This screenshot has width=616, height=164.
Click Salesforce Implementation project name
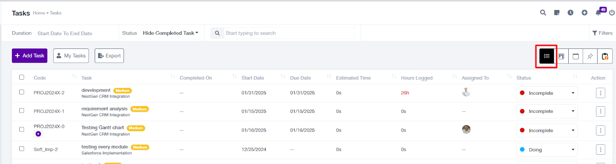(107, 153)
